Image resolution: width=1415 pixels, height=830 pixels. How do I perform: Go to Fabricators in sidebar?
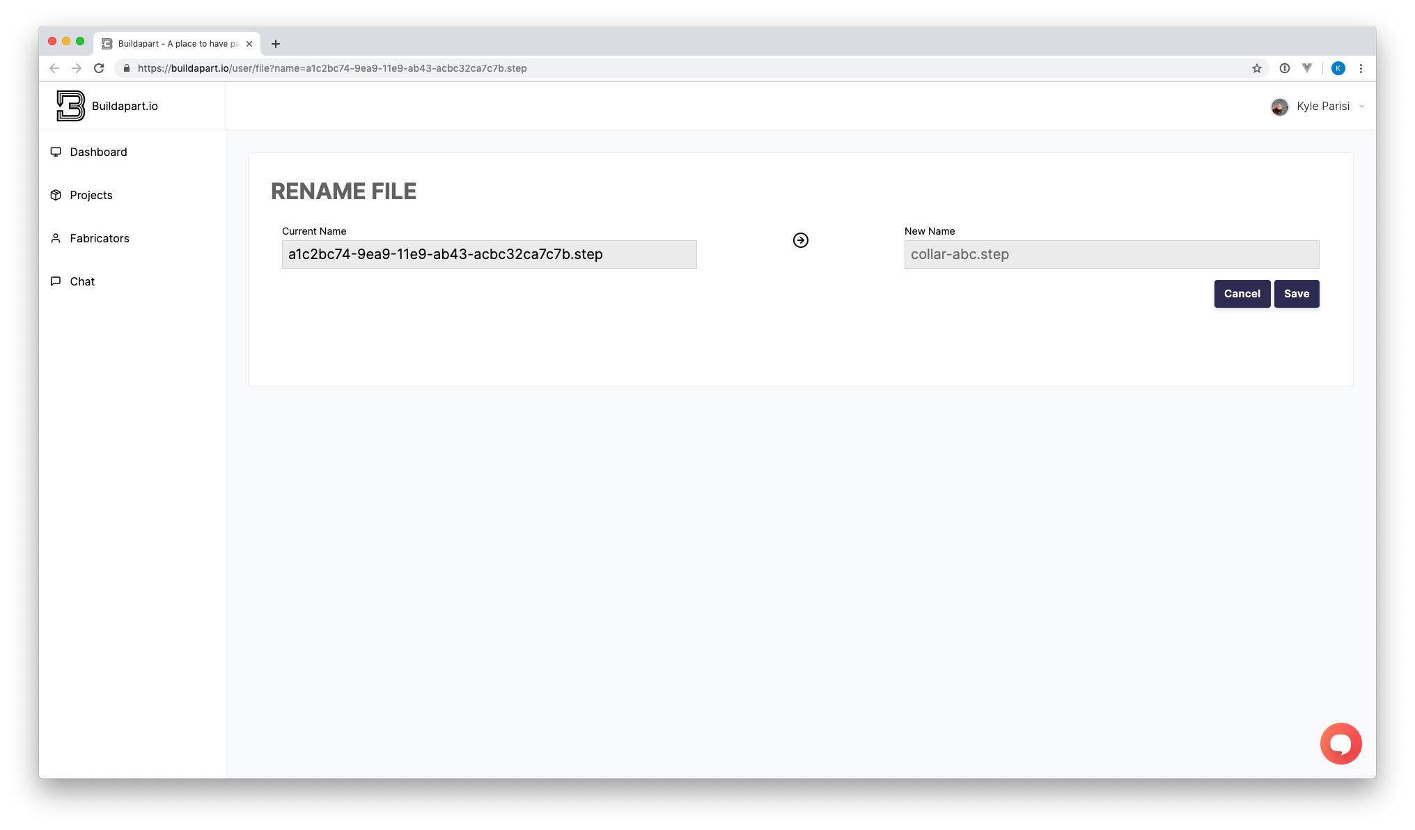pos(100,238)
